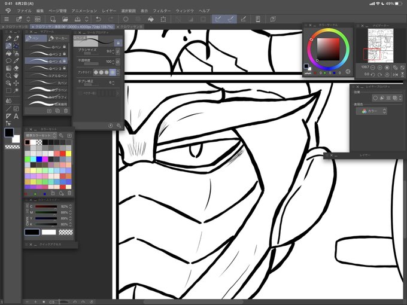Select the Rectangle selection tool

click(x=8, y=90)
